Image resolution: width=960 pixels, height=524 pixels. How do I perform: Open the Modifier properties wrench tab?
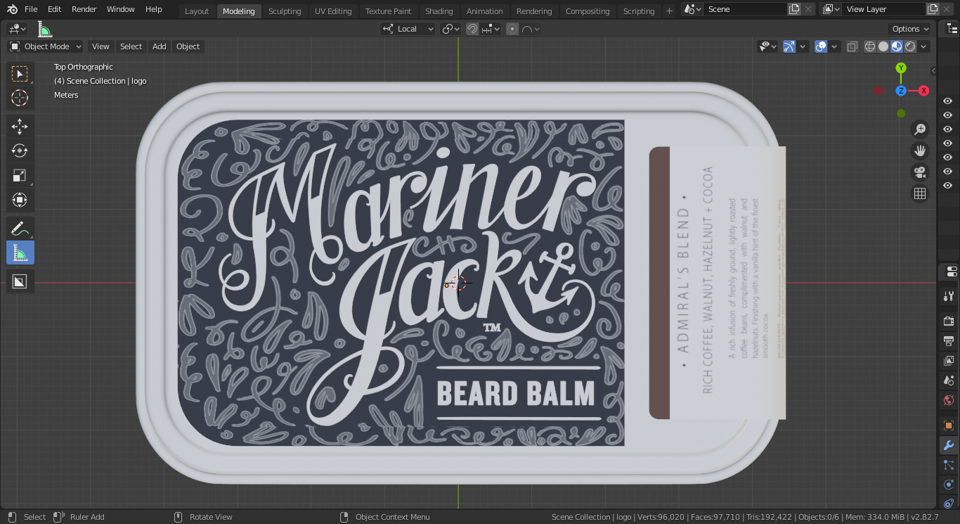coord(948,445)
